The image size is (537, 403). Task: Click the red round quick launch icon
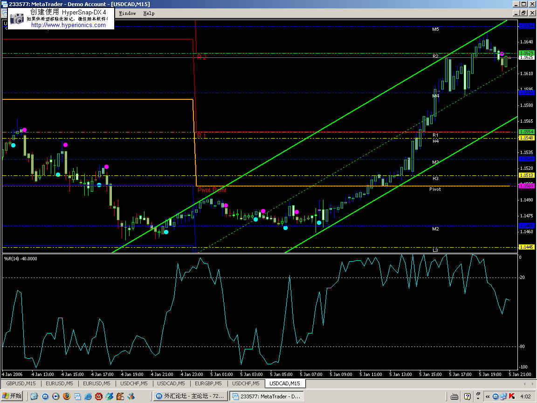(99, 396)
